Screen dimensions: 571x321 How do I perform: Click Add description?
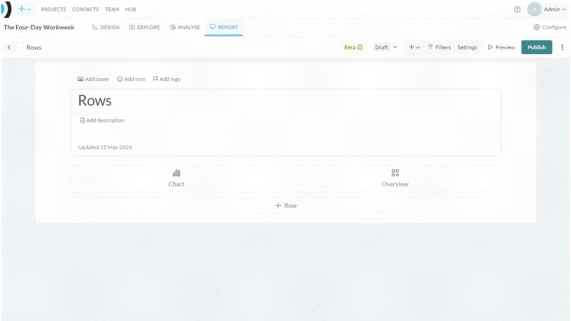[102, 120]
